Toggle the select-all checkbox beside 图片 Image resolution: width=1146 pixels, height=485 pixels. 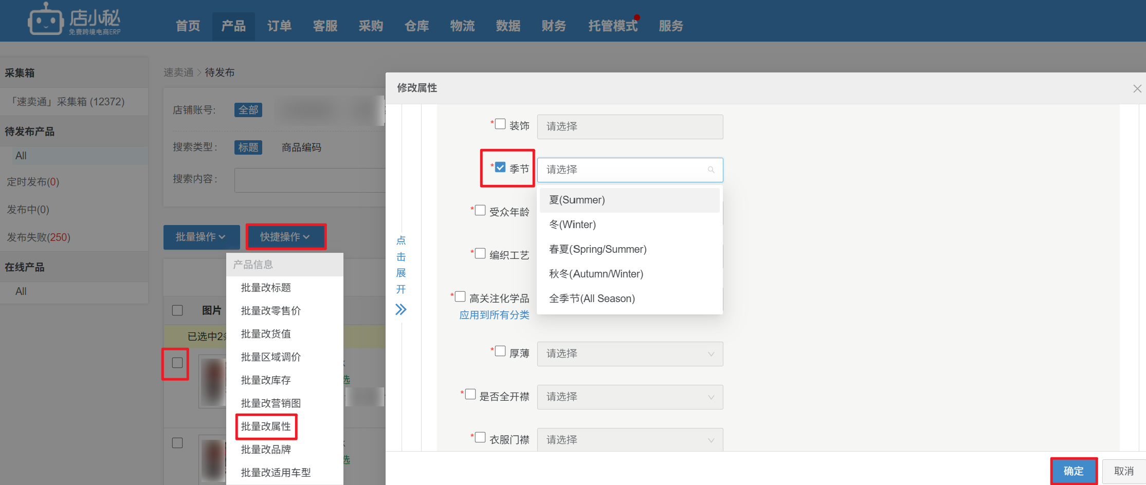click(x=177, y=310)
